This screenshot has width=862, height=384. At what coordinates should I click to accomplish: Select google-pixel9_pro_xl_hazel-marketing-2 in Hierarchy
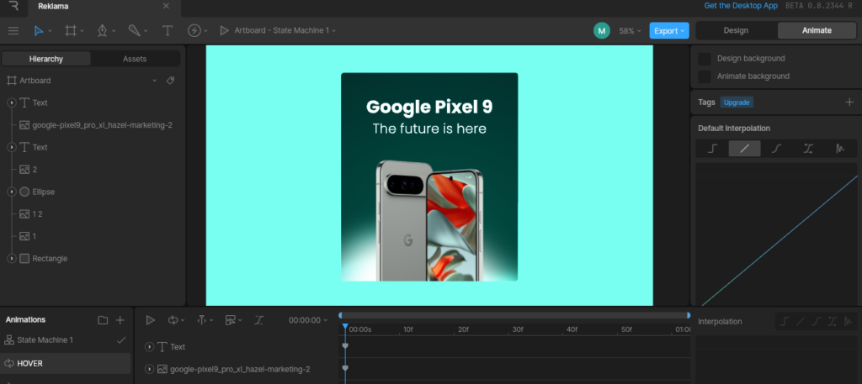[102, 125]
